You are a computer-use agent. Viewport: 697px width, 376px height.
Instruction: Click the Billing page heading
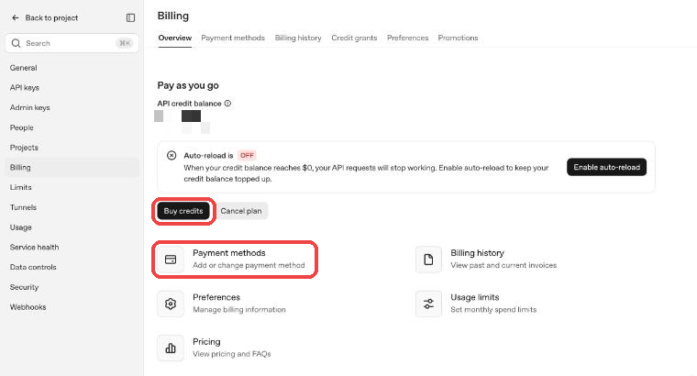173,16
